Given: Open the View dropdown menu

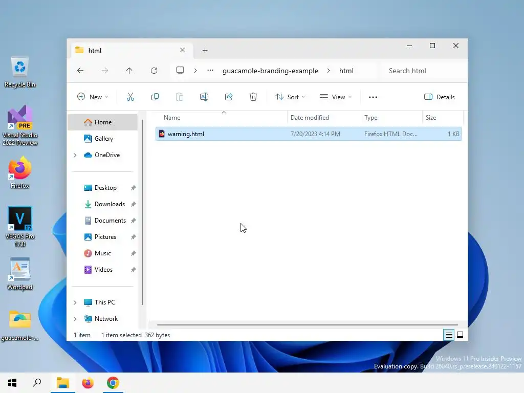Looking at the screenshot, I should tap(336, 97).
